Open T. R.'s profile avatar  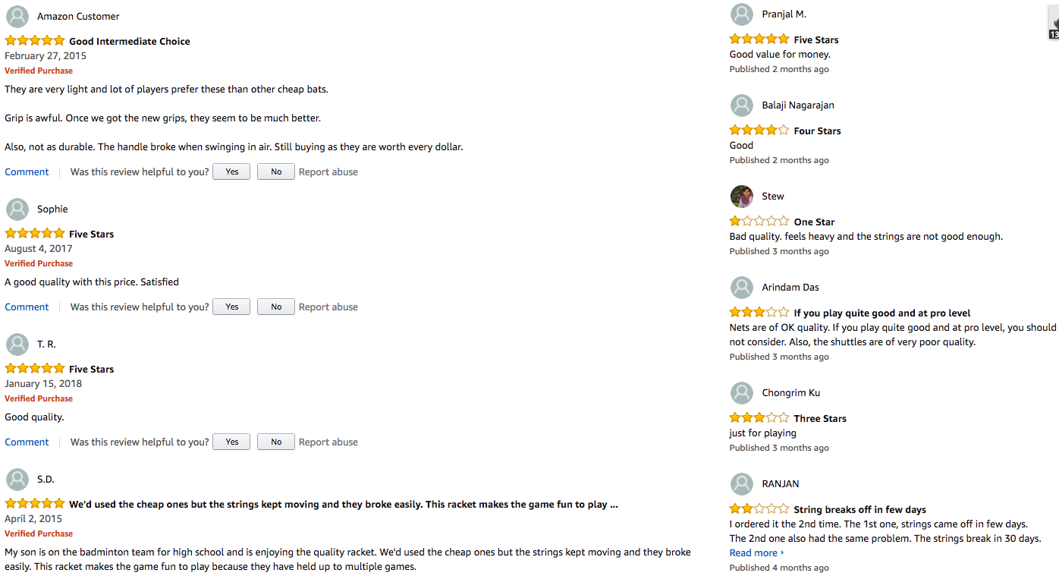17,345
